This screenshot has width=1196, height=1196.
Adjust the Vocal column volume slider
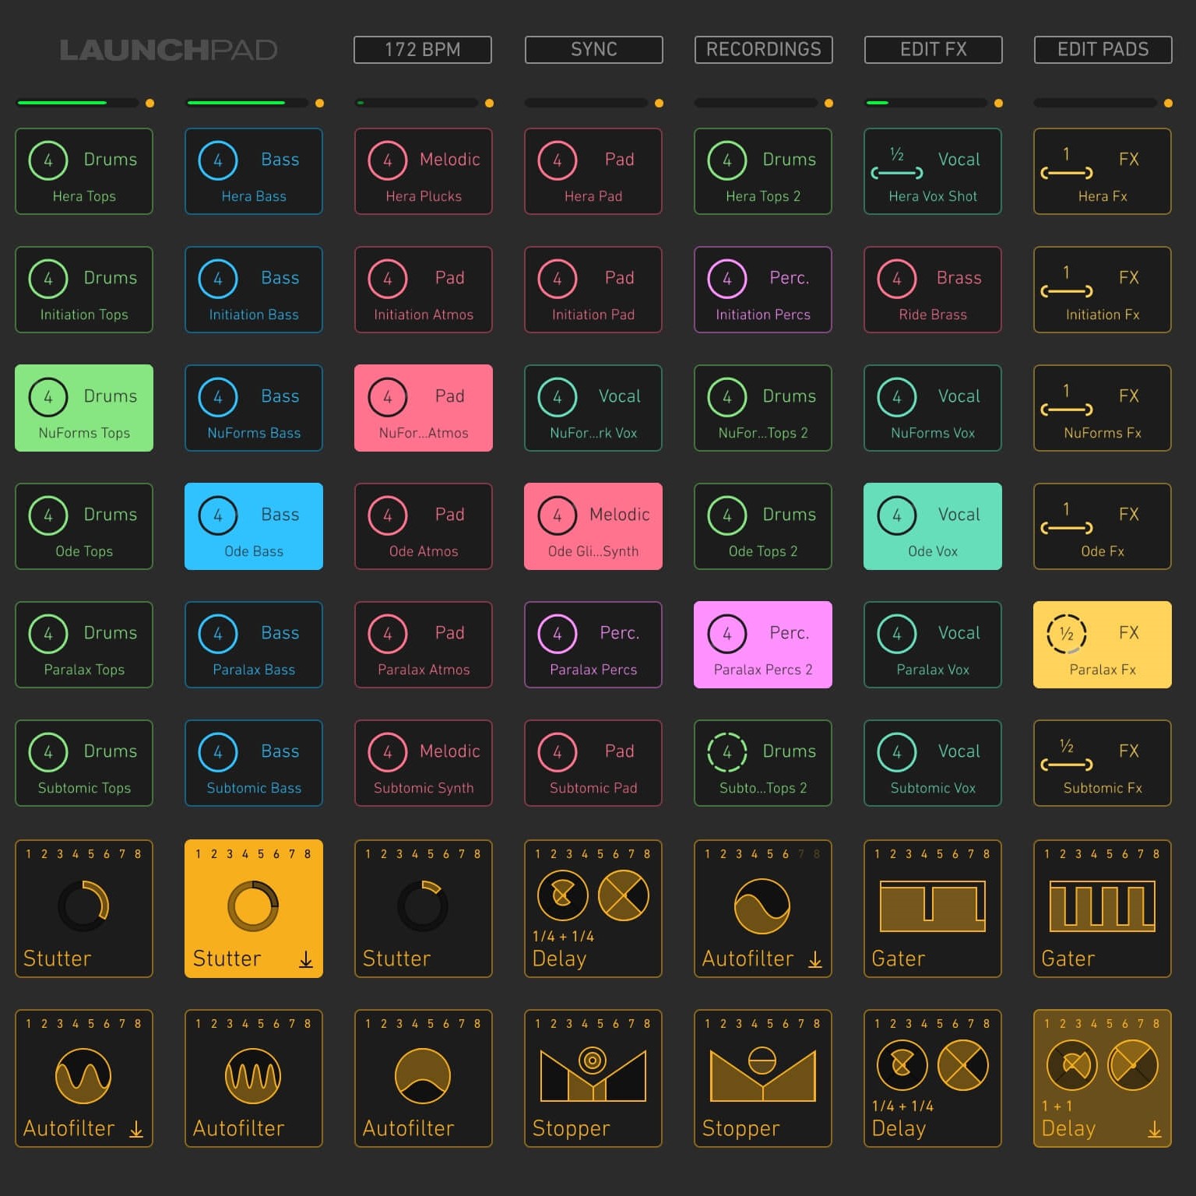coord(926,103)
